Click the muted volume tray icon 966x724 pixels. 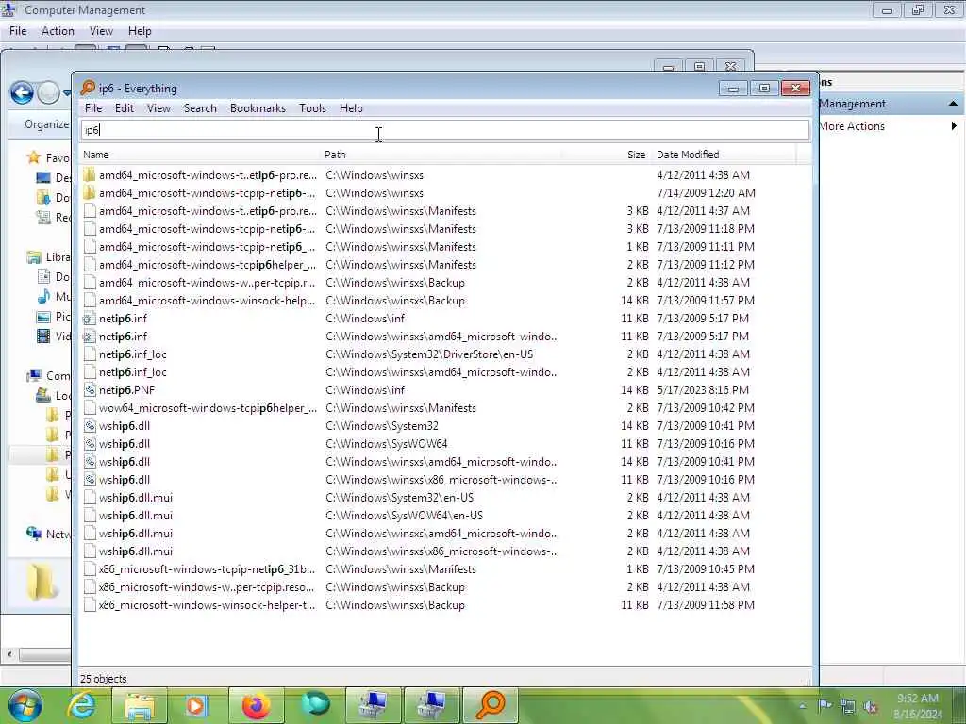(x=871, y=706)
